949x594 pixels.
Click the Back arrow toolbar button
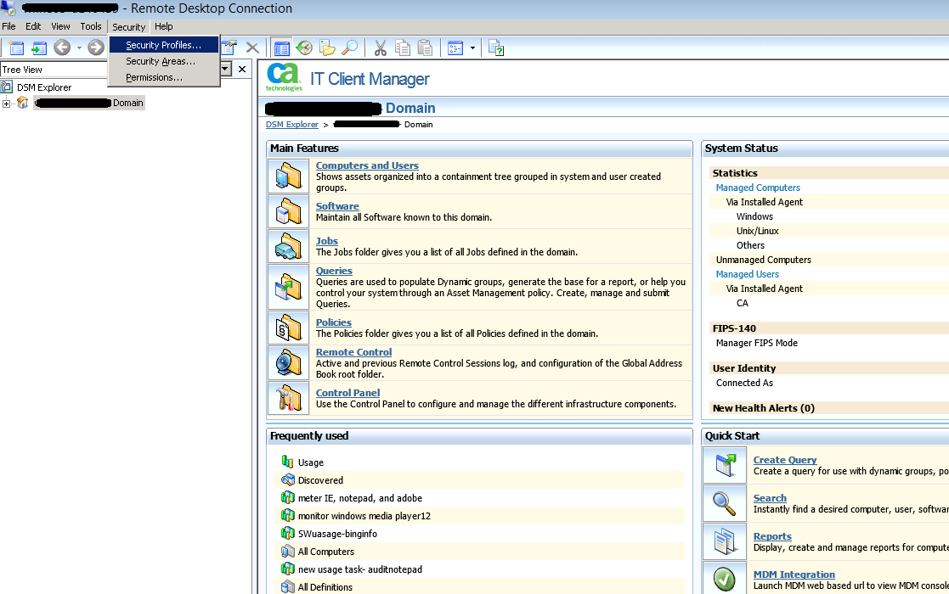[x=62, y=48]
